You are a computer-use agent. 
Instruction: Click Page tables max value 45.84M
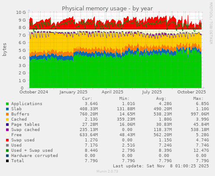(201, 125)
